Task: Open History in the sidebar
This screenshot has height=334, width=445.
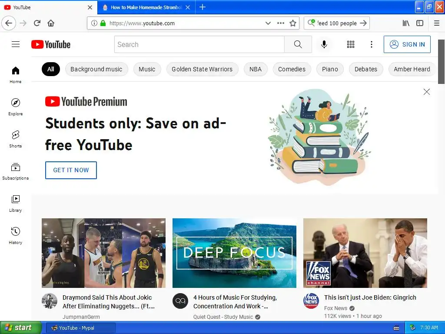Action: tap(16, 236)
